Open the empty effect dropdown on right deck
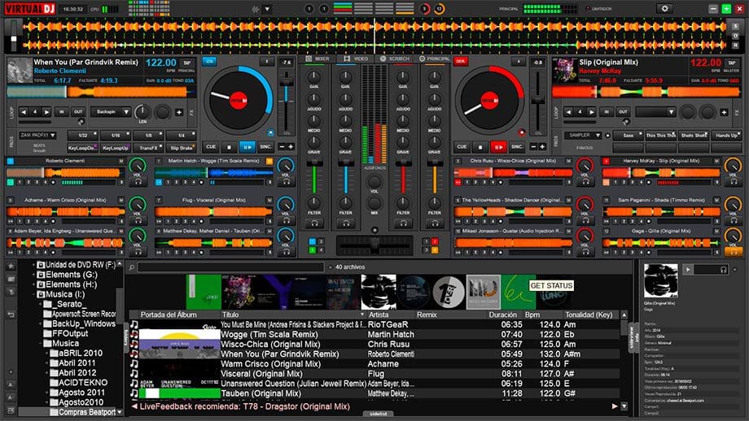This screenshot has width=749, height=421. pyautogui.click(x=655, y=112)
